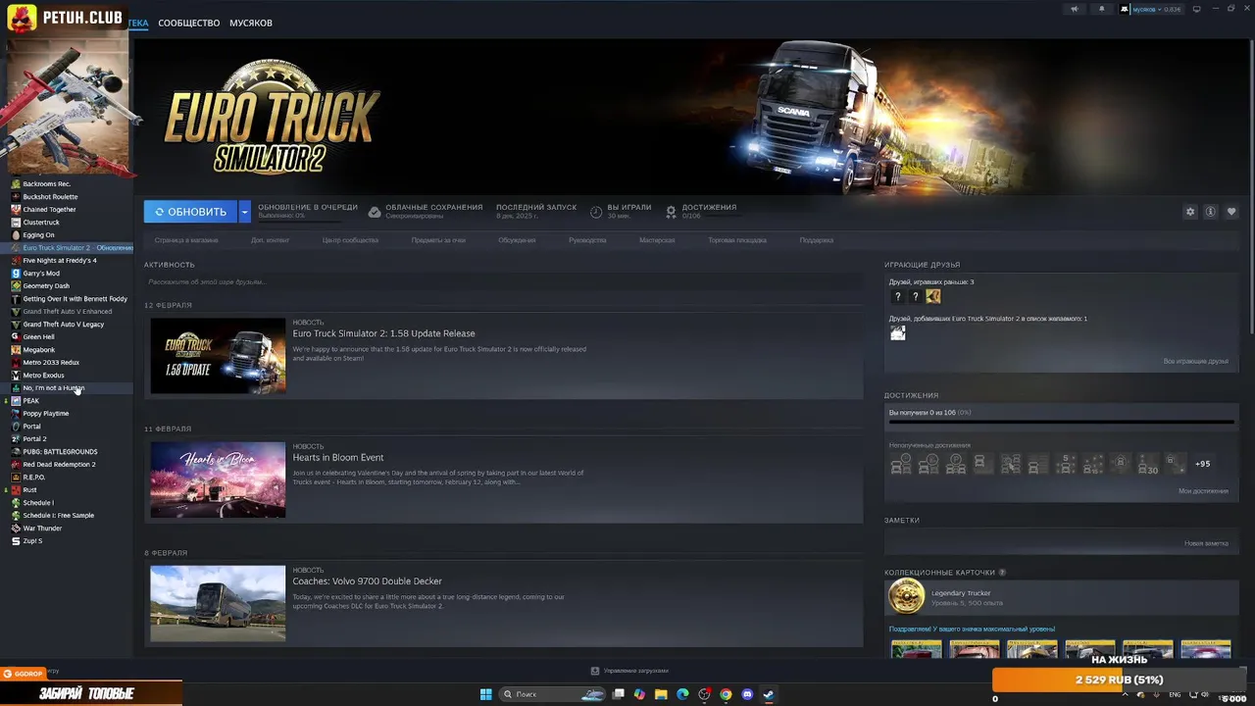Image resolution: width=1255 pixels, height=706 pixels.
Task: Open the Мои достижения link
Action: [1203, 491]
